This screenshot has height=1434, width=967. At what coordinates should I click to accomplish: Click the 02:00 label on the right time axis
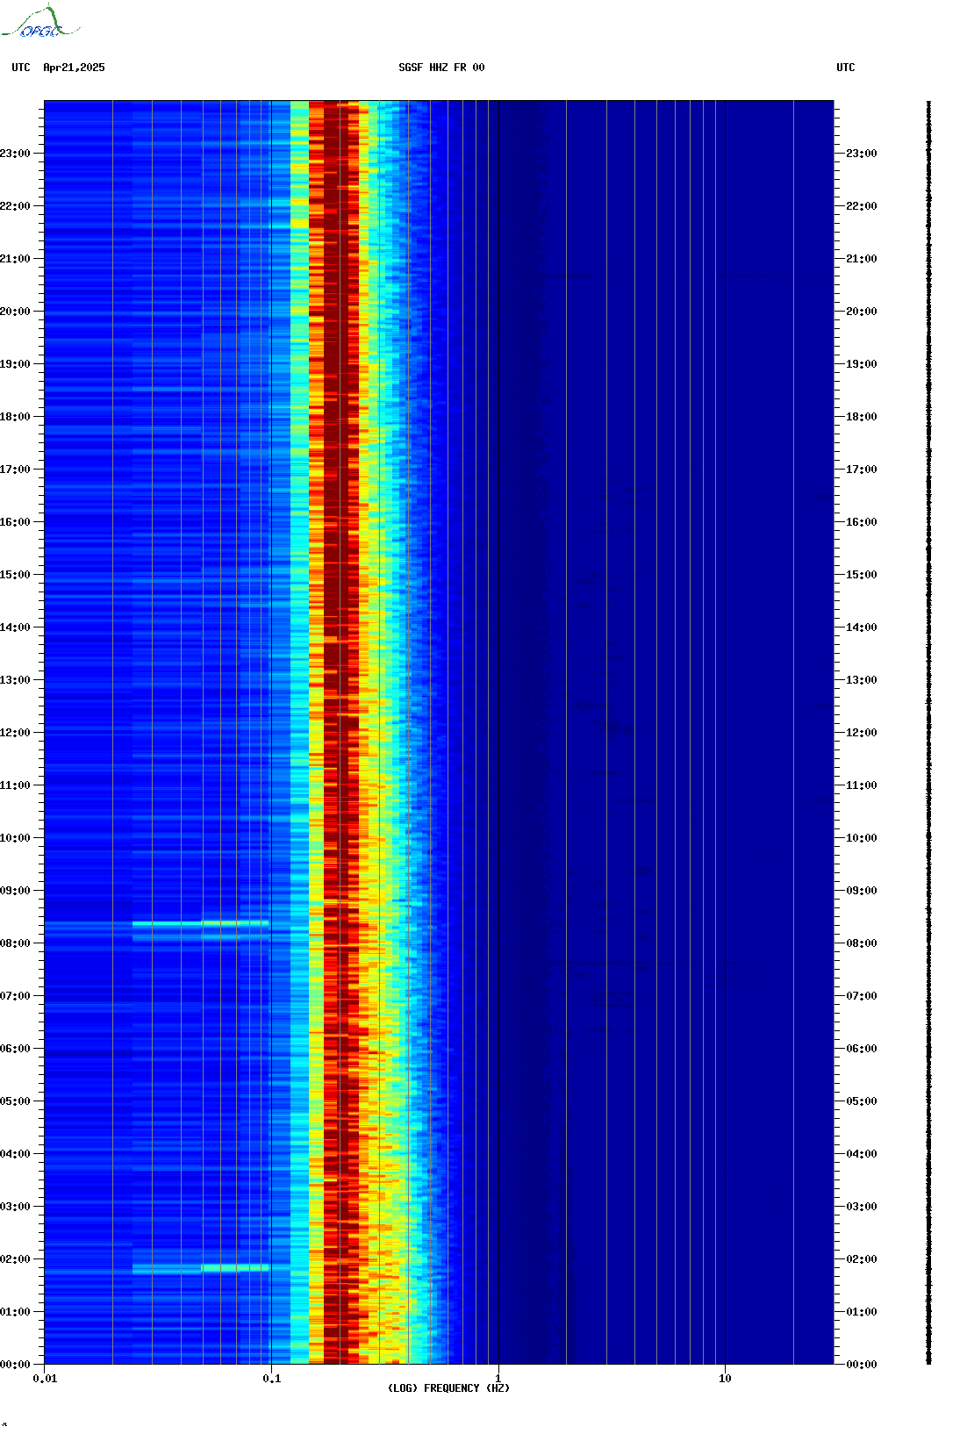click(x=862, y=1259)
